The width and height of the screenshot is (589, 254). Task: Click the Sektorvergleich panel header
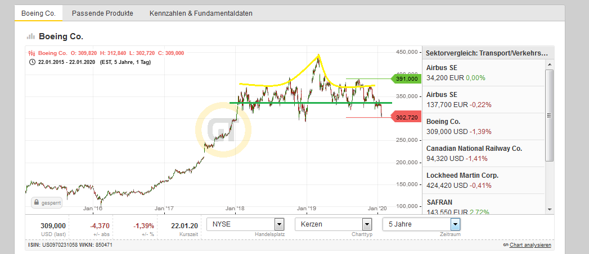coord(488,53)
